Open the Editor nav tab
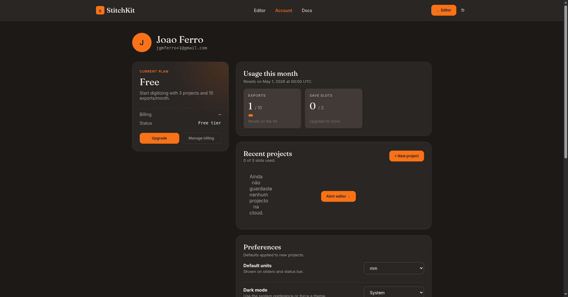This screenshot has height=297, width=568. point(260,11)
